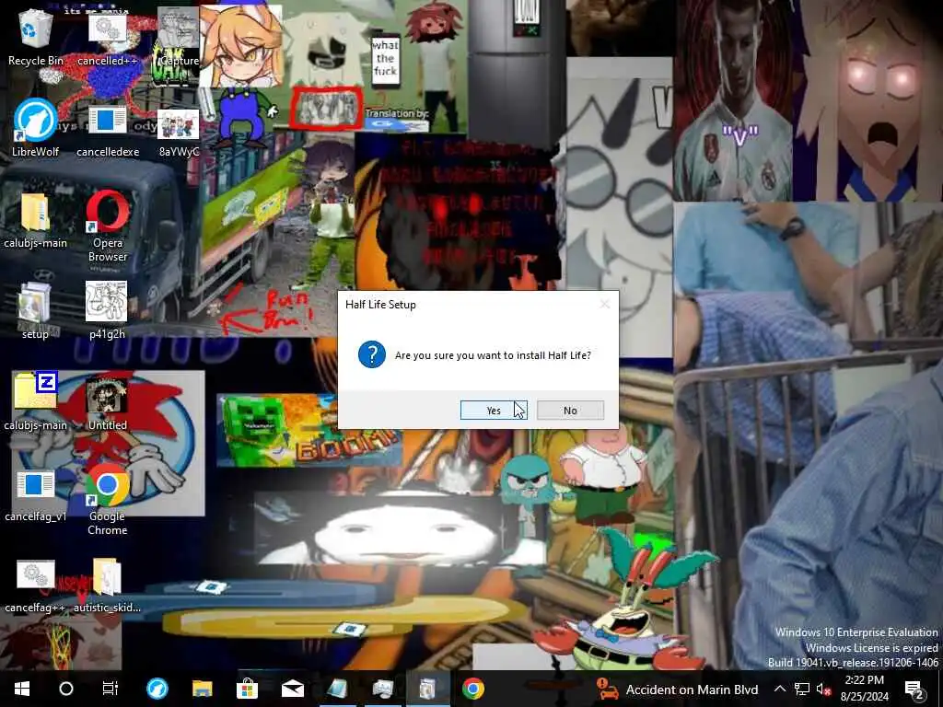Select the zipped calubjs-main archive icon
Viewport: 943px width, 707px height.
35,401
